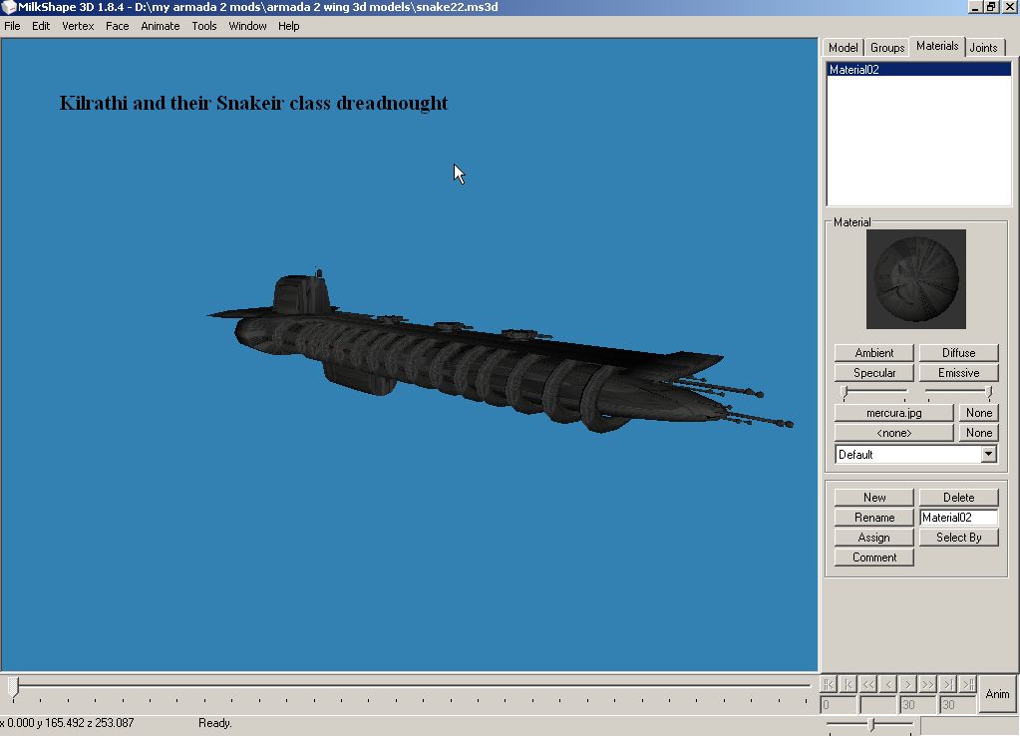The width and height of the screenshot is (1020, 736).
Task: Click the Diffuse color button
Action: [958, 353]
